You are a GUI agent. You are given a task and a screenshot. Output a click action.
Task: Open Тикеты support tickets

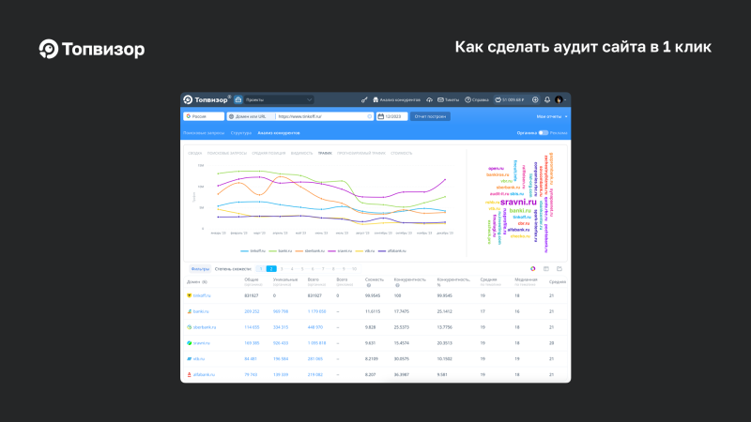coord(449,99)
